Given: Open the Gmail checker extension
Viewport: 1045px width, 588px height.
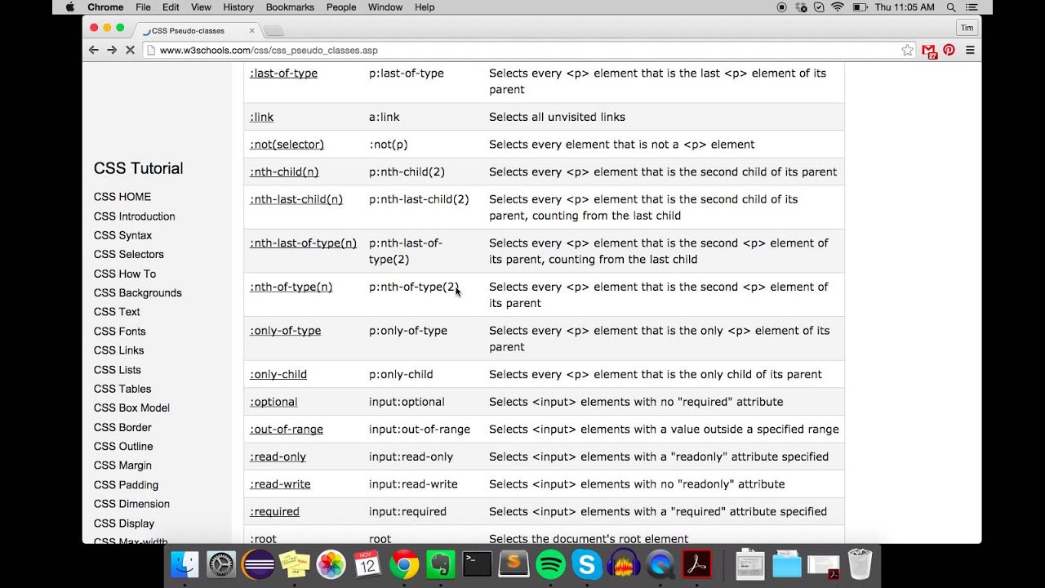Looking at the screenshot, I should (x=929, y=50).
